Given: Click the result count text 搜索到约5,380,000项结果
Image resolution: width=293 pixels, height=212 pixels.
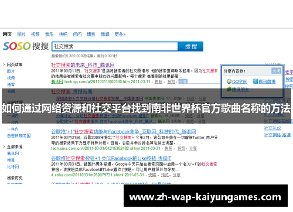Looking at the screenshot, I should coord(73,56).
